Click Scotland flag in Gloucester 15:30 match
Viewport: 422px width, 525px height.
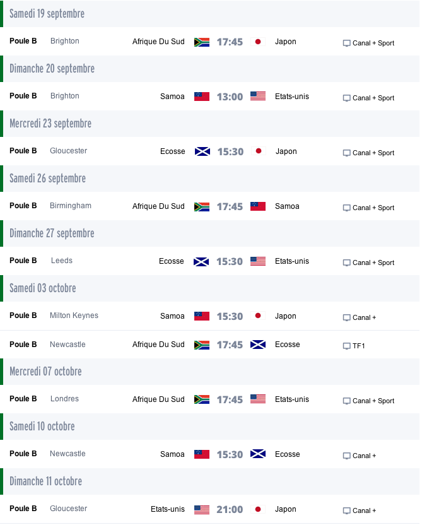202,151
